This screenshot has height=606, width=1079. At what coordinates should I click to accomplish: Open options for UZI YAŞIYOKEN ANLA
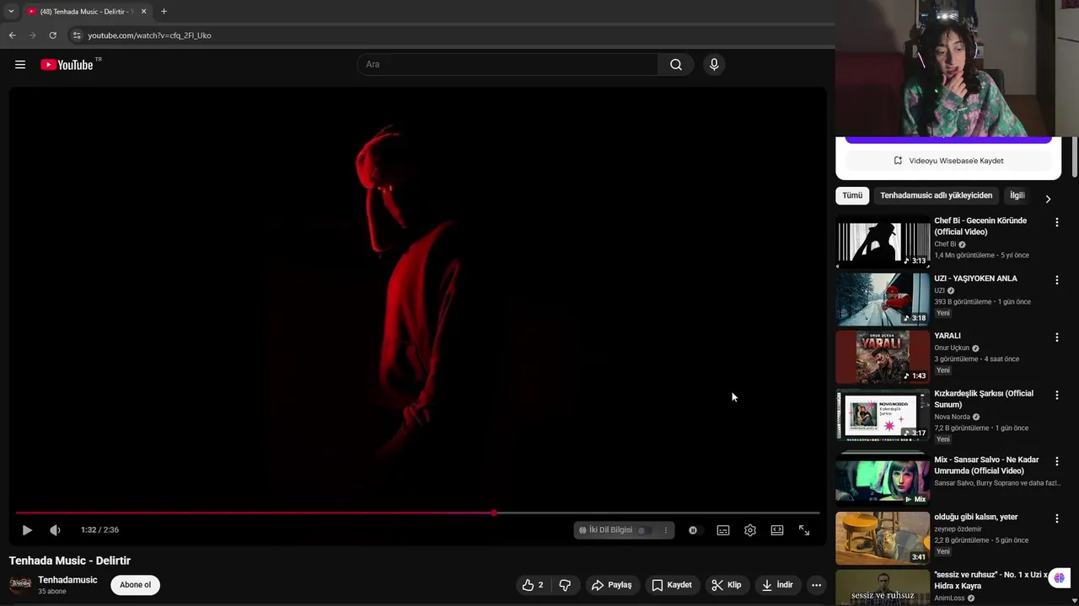(x=1056, y=279)
